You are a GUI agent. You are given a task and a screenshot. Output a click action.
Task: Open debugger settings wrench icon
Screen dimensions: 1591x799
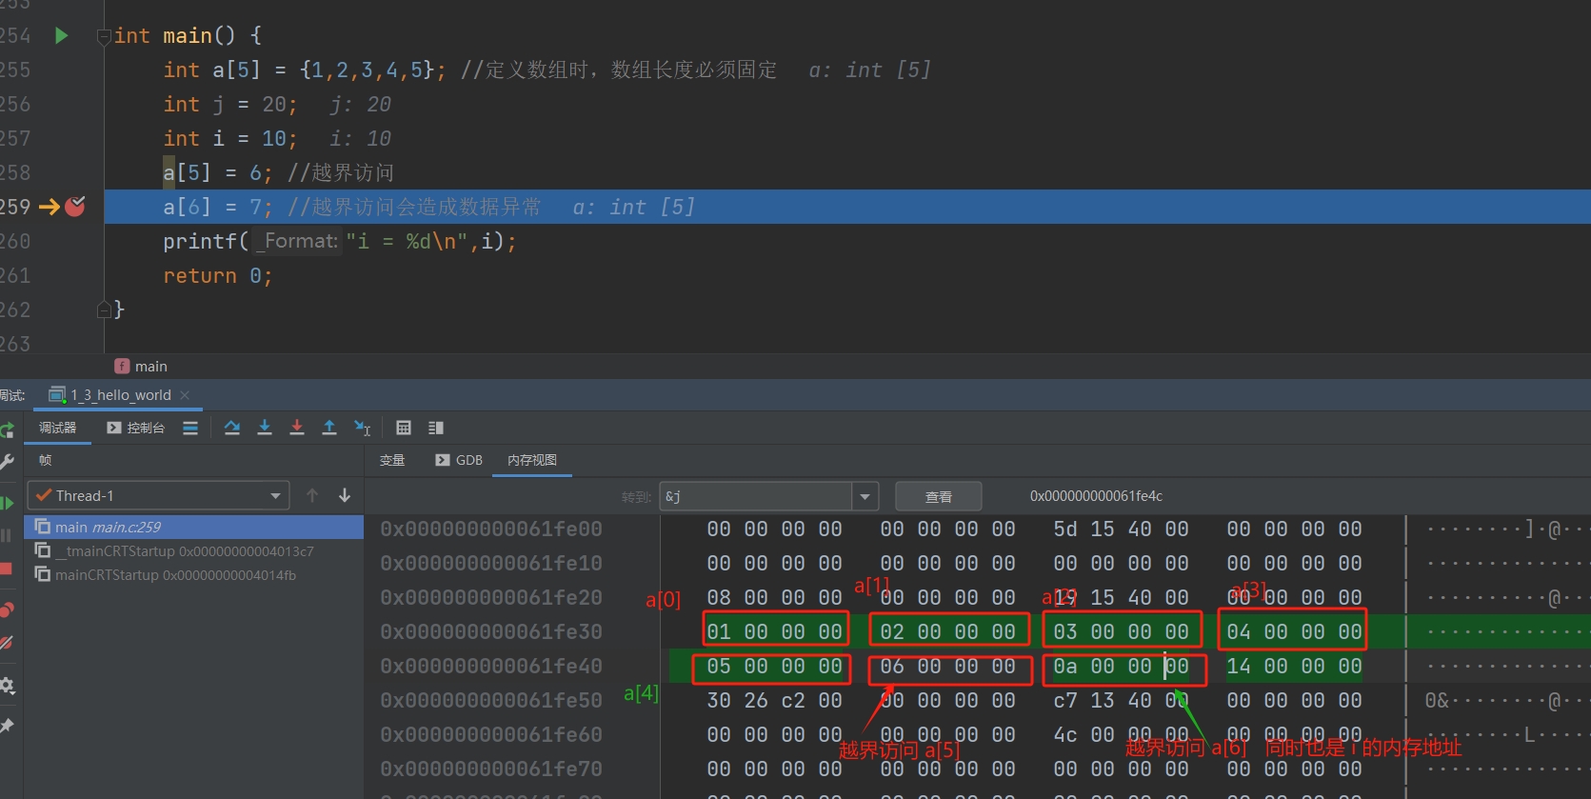tap(7, 463)
